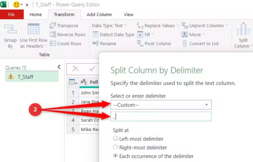This screenshot has height=162, width=253.
Task: Click the Detect Data Type icon
Action: (95, 35)
